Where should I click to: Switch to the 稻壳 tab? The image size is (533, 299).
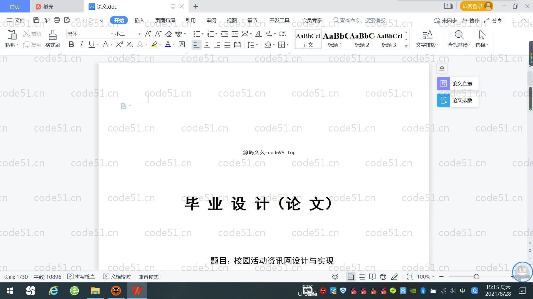(57, 6)
